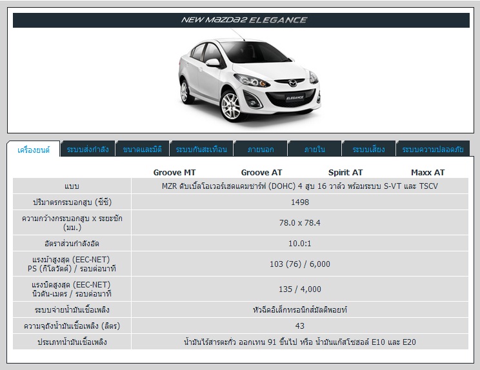Click the ออกเทน 91 E10 E20 fuel description
This screenshot has height=370, width=480.
click(x=300, y=342)
